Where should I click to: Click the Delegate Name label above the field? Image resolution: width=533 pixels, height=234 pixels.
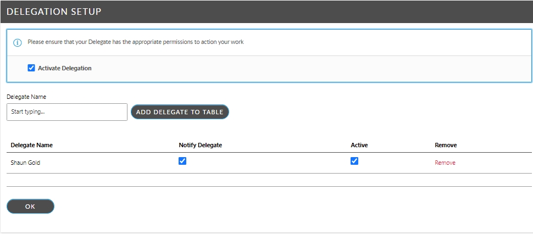(x=26, y=97)
